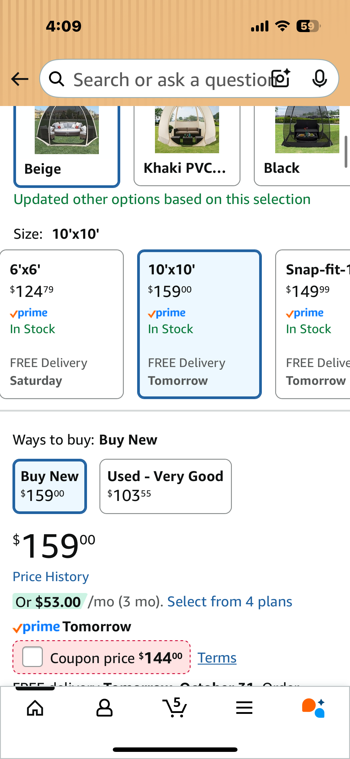Launch the Rufus AI assistant icon
The image size is (350, 759).
point(313,708)
